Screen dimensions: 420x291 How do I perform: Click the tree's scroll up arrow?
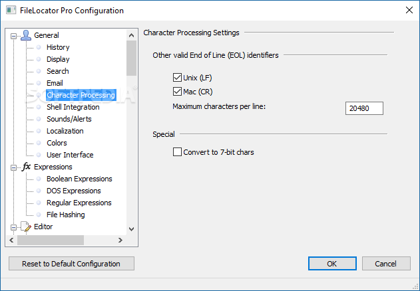131,35
